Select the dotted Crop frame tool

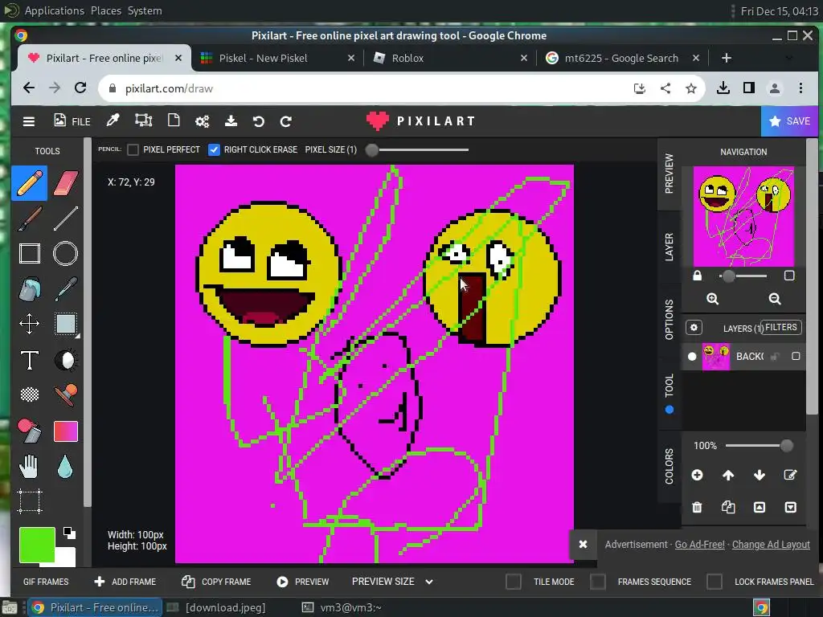30,501
